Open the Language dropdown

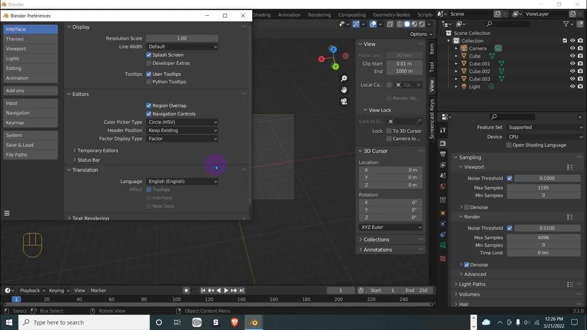182,181
